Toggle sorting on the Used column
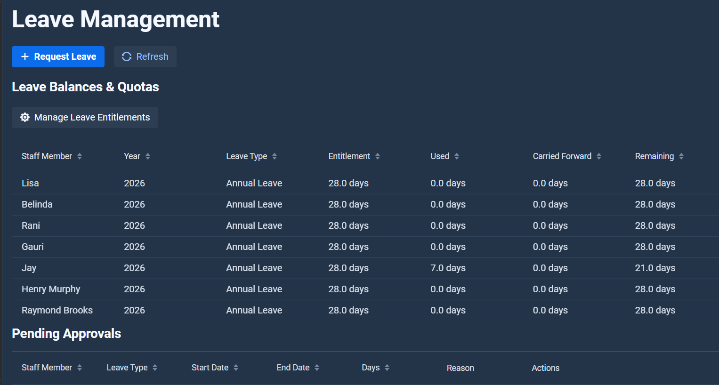 coord(456,156)
